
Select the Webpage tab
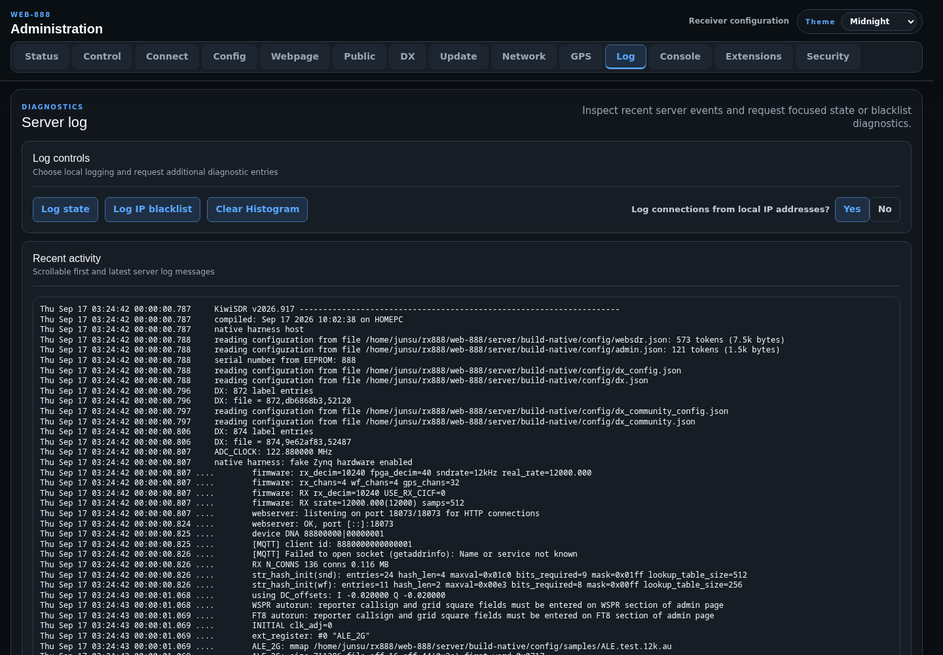[295, 57]
